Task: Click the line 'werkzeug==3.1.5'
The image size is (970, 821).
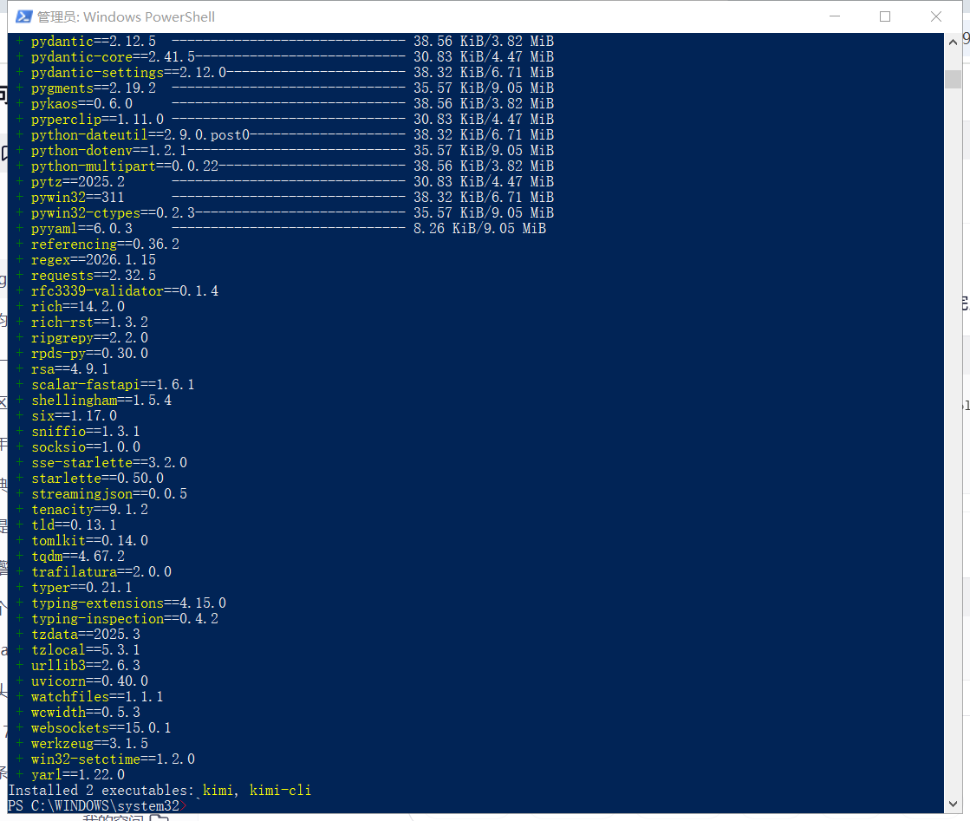Action: (89, 744)
